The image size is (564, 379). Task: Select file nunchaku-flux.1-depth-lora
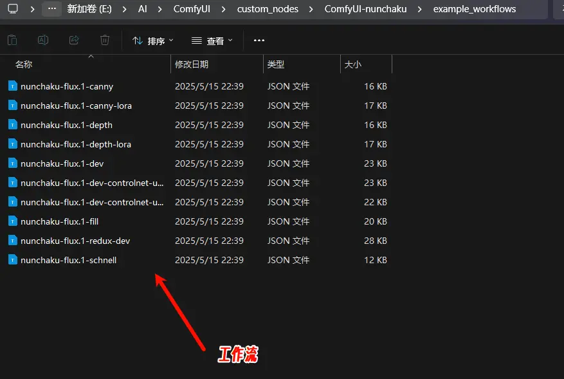[76, 144]
